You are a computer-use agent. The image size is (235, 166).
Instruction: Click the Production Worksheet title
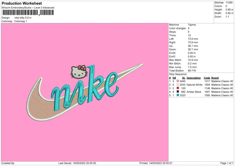(18, 3)
